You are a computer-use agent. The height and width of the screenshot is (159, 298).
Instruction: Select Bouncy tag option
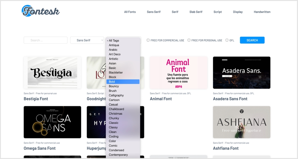pyautogui.click(x=123, y=86)
